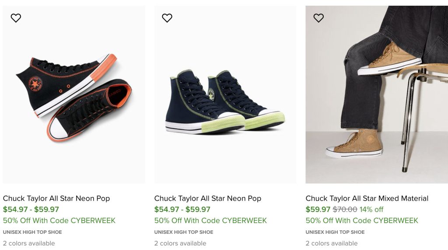Click the price range under the green-sole shoe
This screenshot has width=448, height=250.
(x=182, y=209)
